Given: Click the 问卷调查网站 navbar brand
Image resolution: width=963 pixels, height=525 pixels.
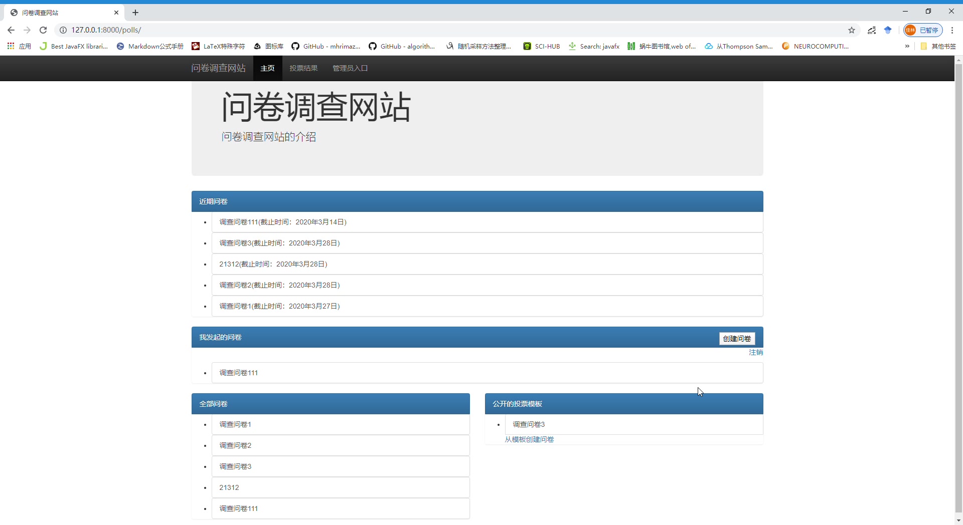Looking at the screenshot, I should coord(218,68).
